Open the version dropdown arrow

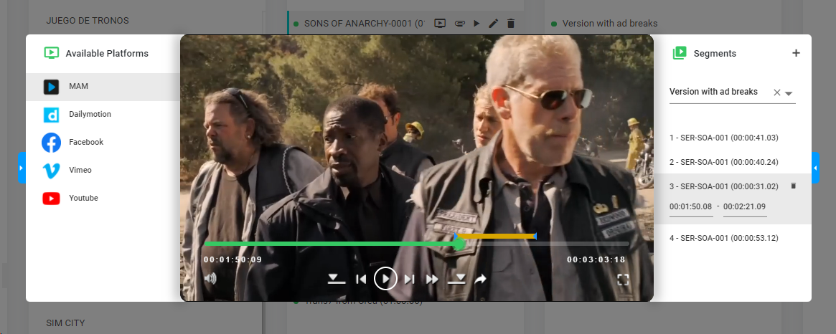(x=789, y=93)
